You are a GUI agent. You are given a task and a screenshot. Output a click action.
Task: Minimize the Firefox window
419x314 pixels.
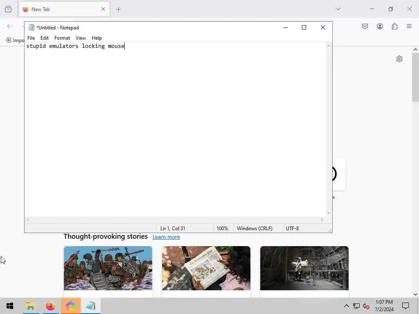click(x=372, y=9)
